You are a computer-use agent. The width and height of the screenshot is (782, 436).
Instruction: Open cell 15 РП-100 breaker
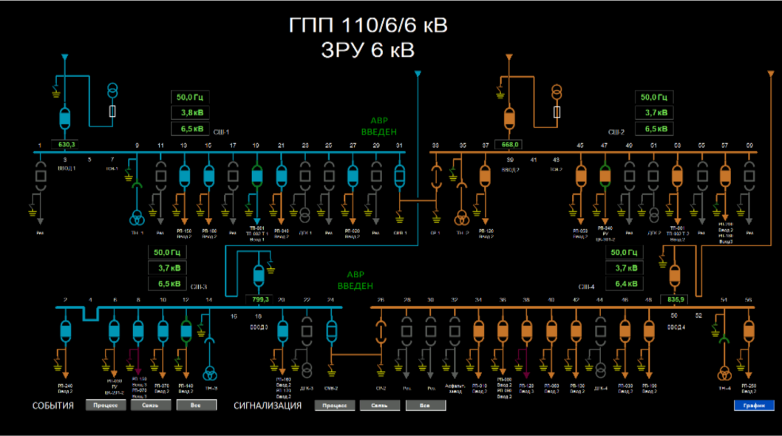(209, 176)
